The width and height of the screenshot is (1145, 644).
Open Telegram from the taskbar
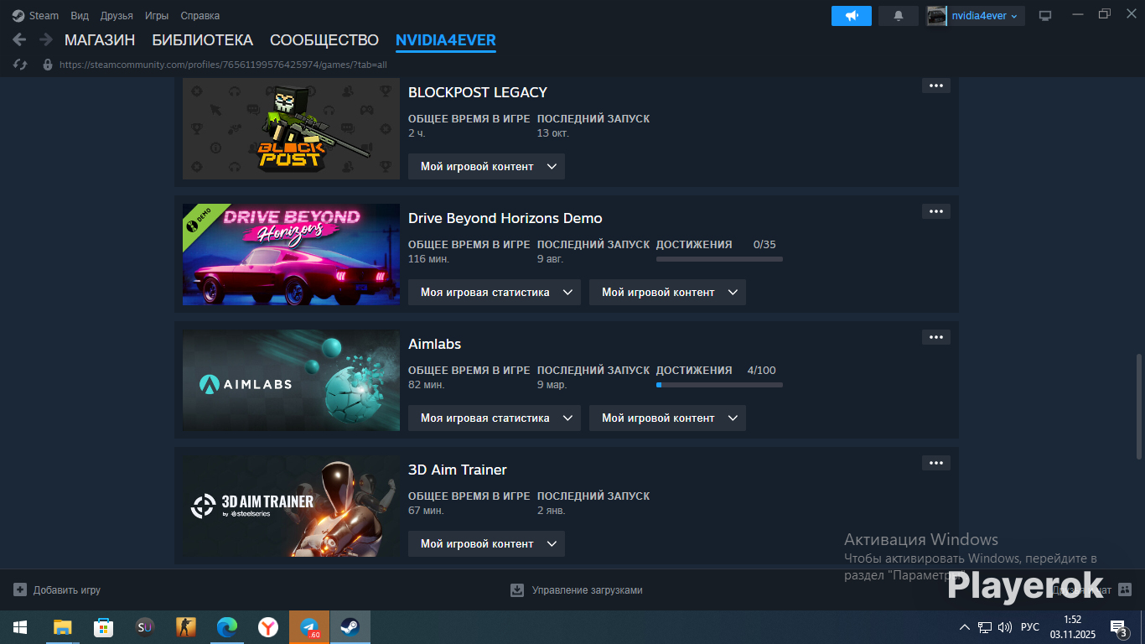(309, 627)
